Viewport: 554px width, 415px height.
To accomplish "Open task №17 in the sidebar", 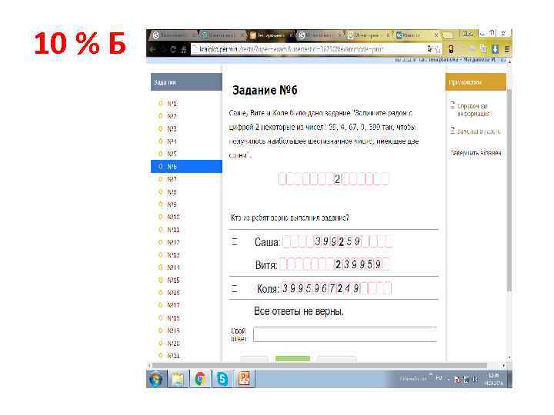I will [x=173, y=305].
